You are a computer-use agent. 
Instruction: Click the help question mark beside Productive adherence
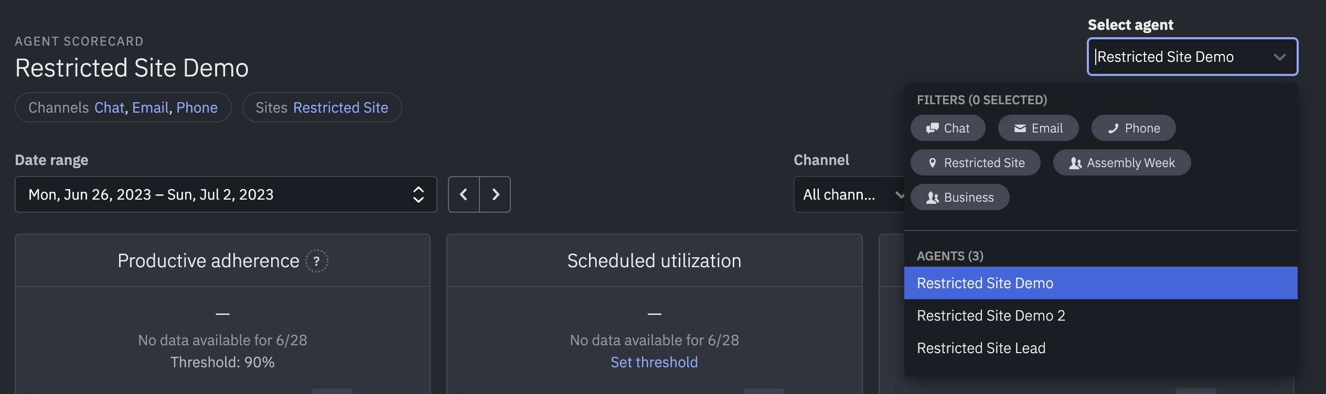pyautogui.click(x=317, y=261)
